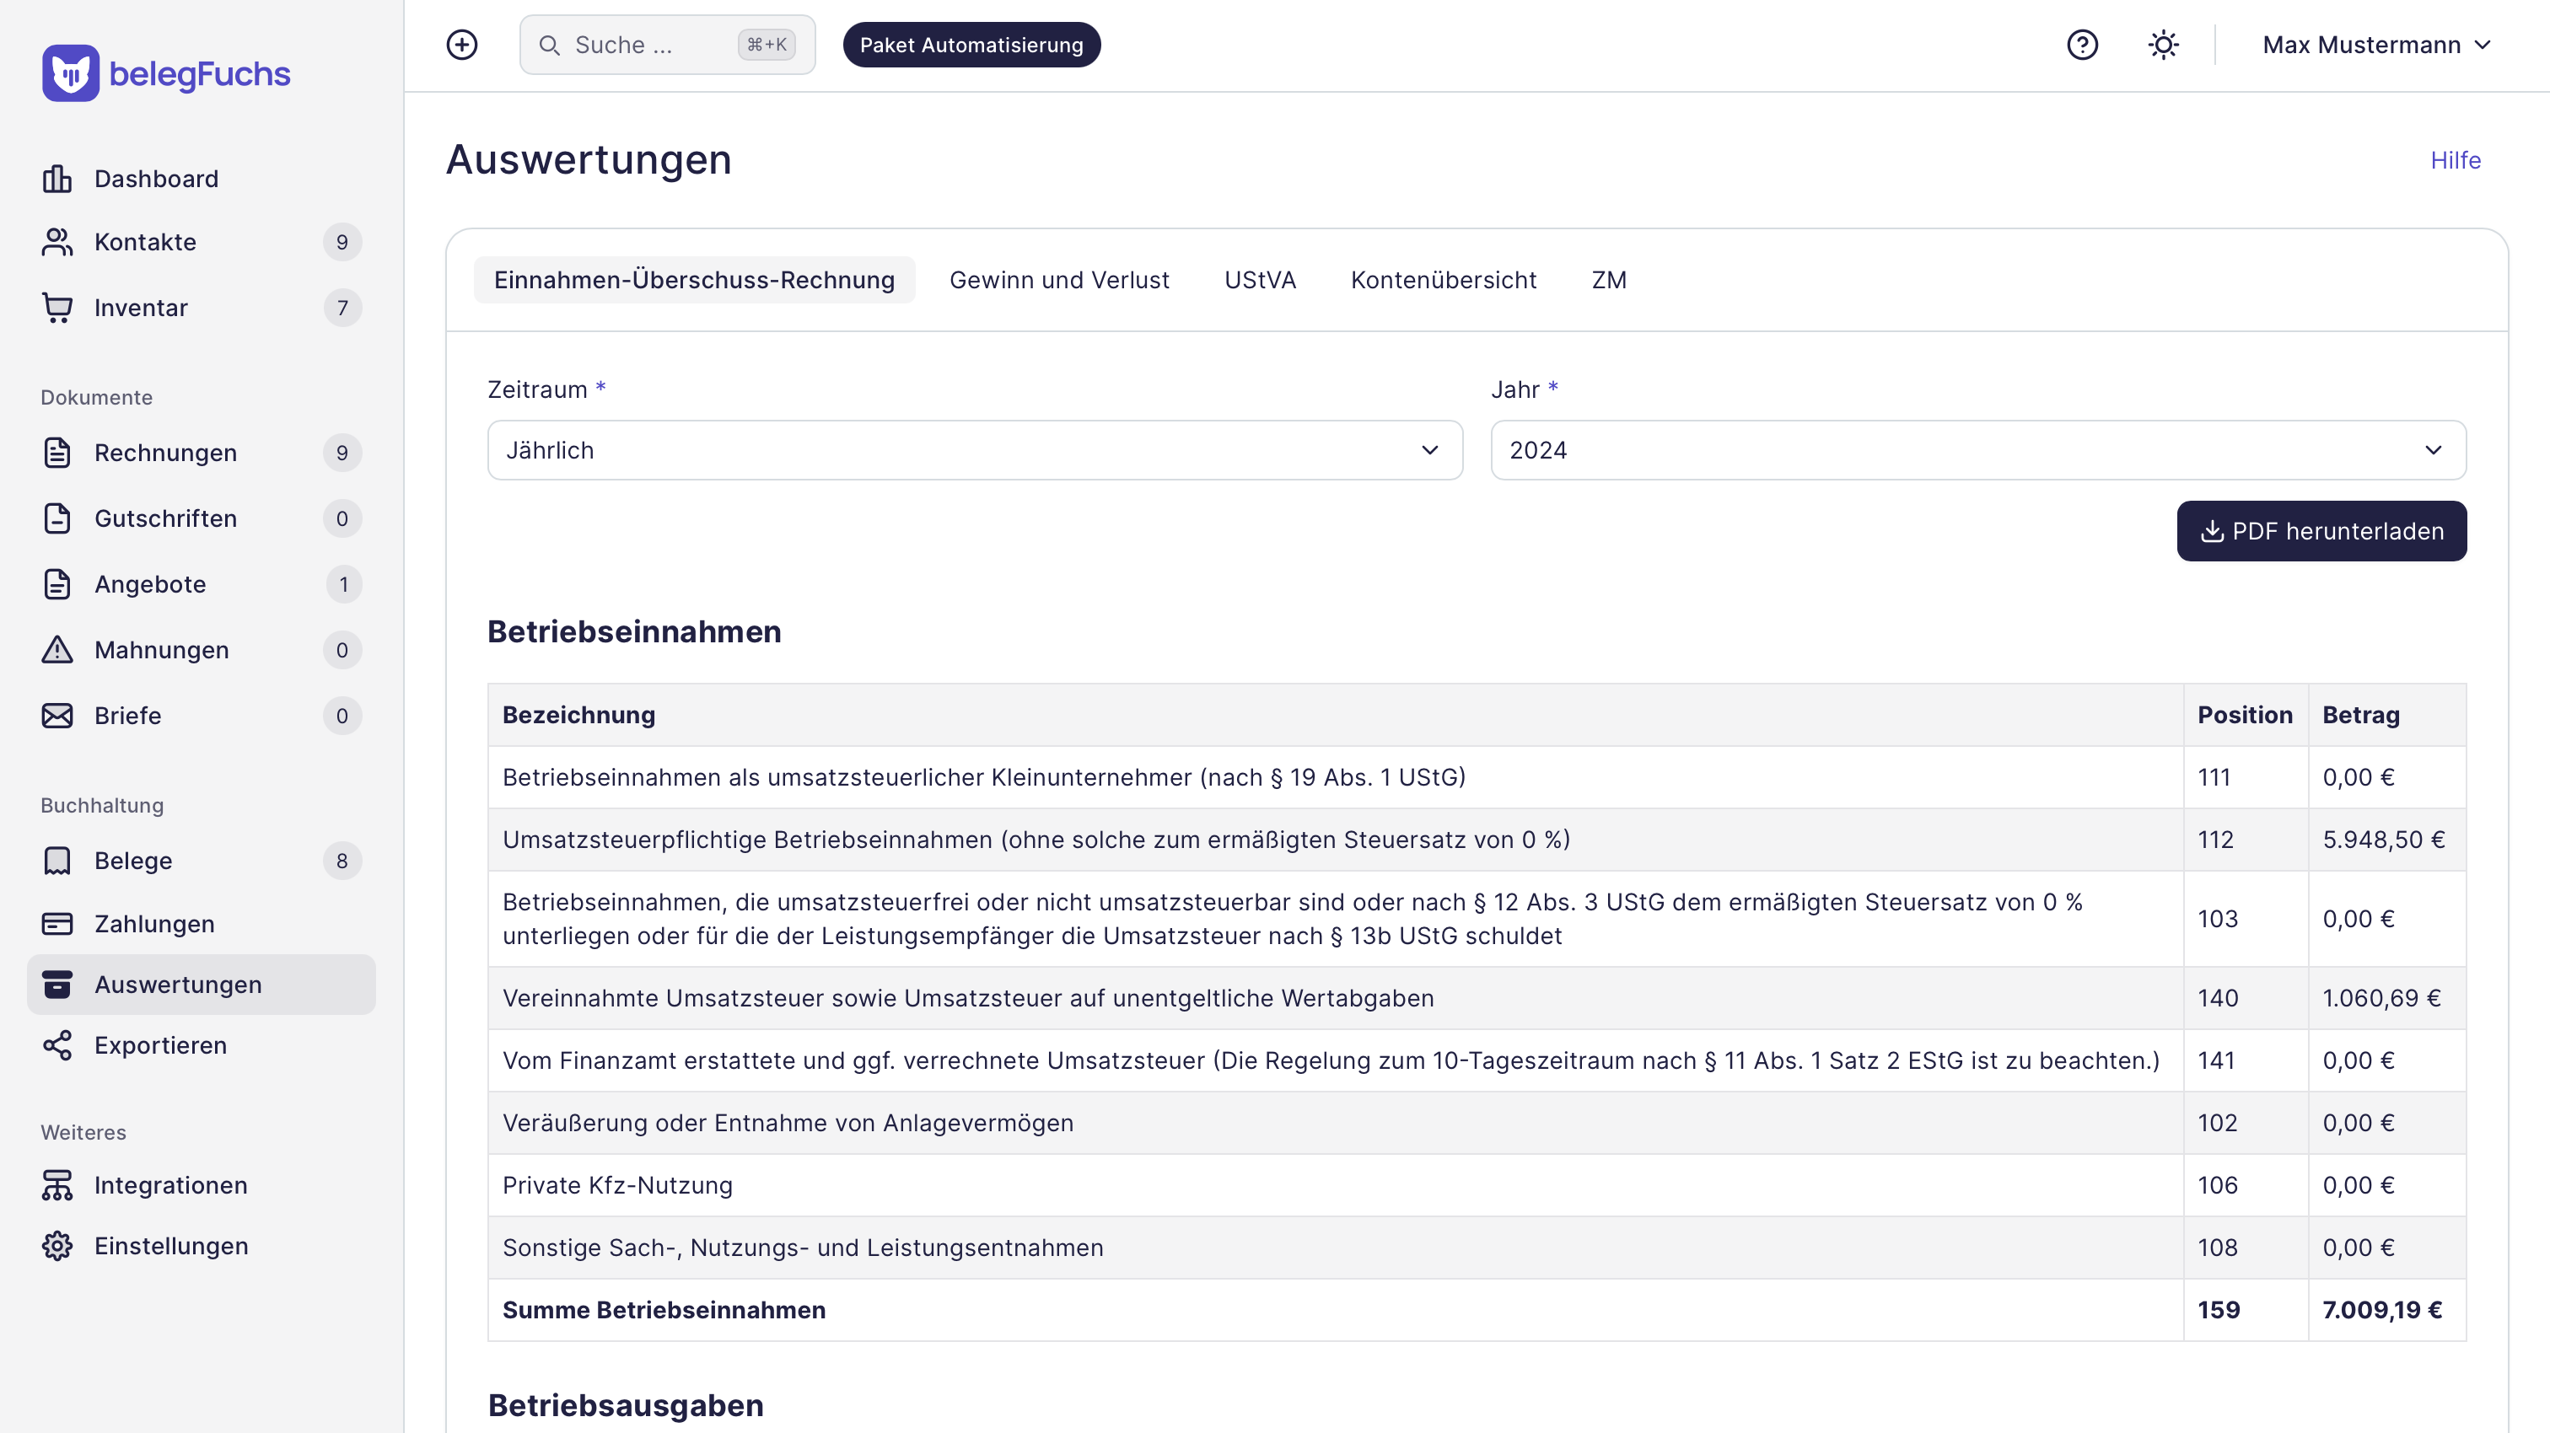This screenshot has height=1433, width=2550.
Task: Click the Exportieren share icon
Action: pos(56,1045)
